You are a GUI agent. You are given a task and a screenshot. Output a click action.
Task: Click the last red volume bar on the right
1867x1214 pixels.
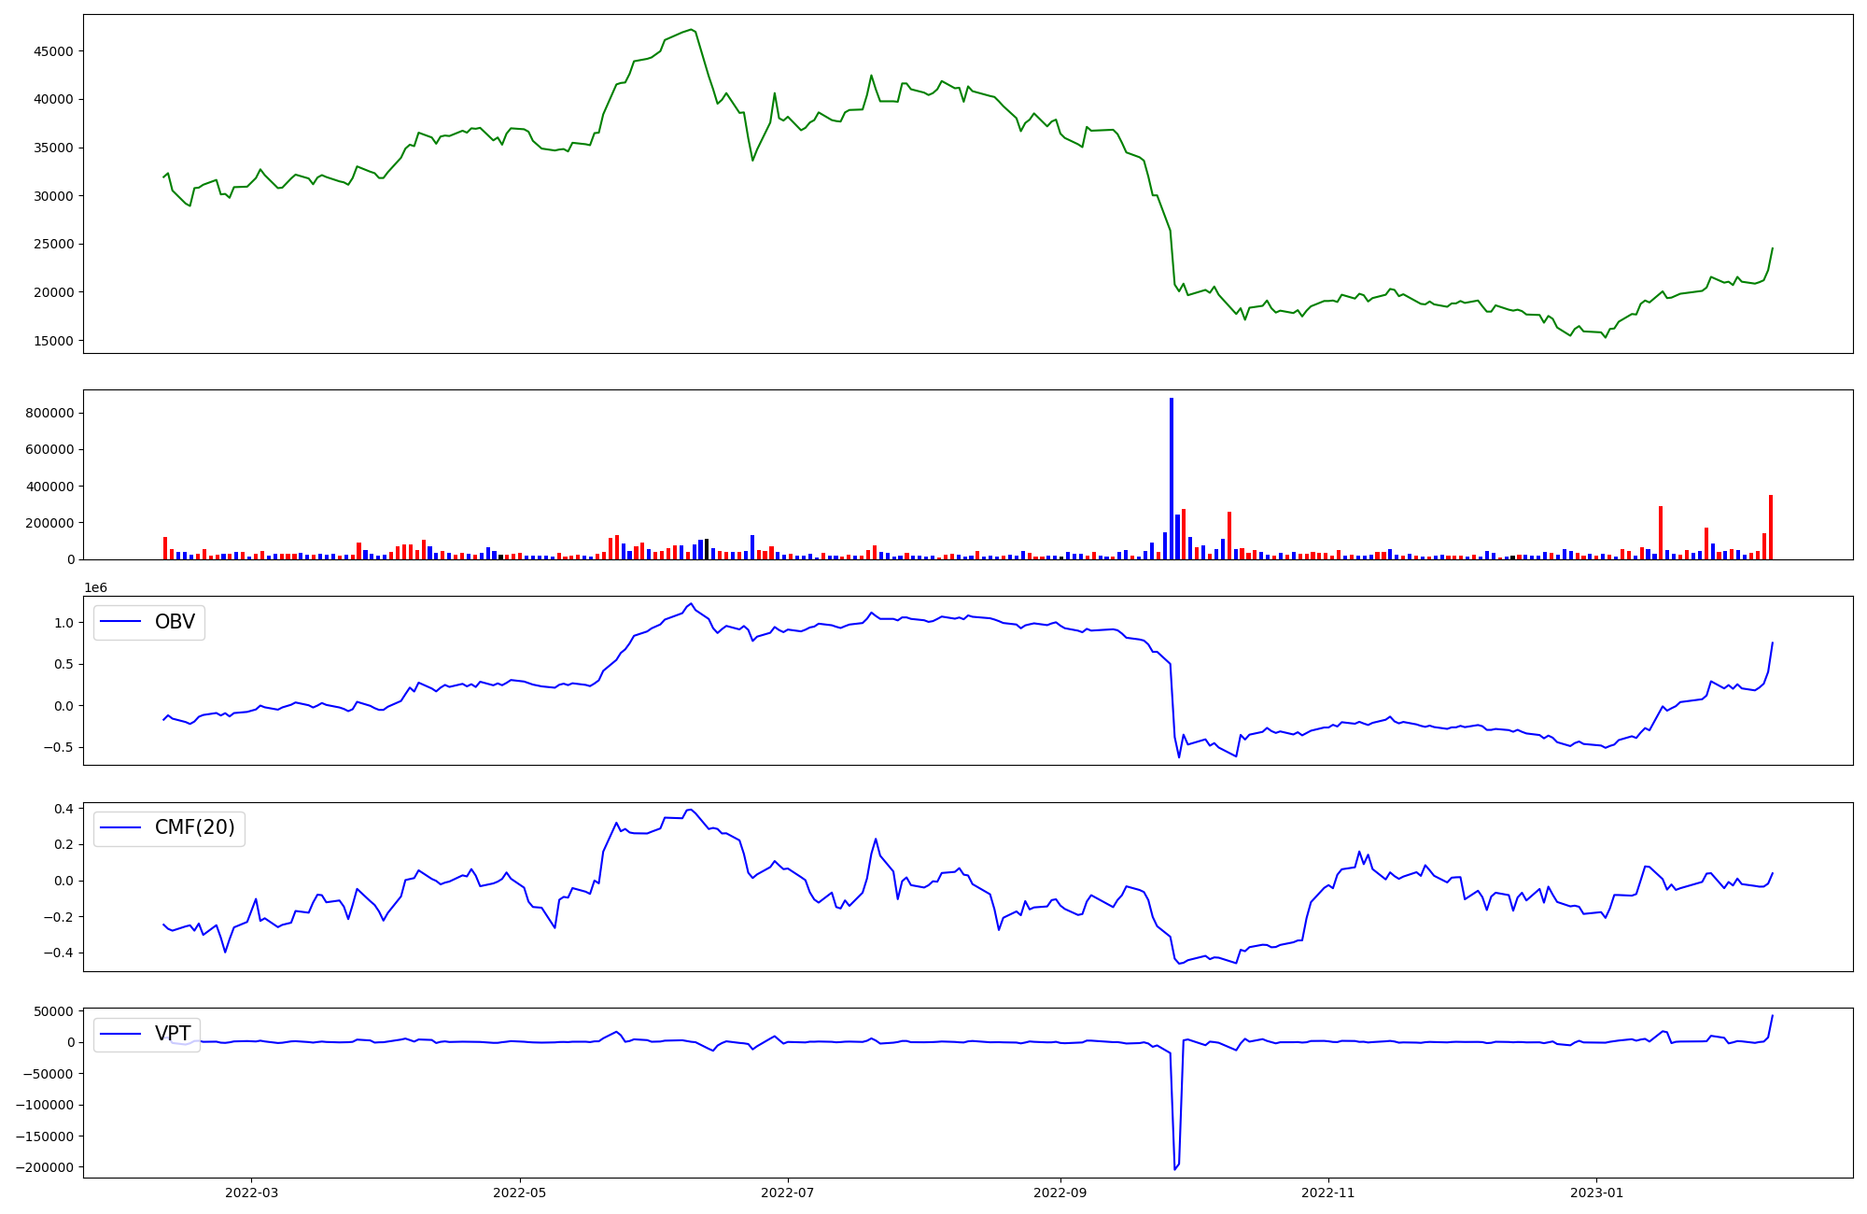(1771, 528)
